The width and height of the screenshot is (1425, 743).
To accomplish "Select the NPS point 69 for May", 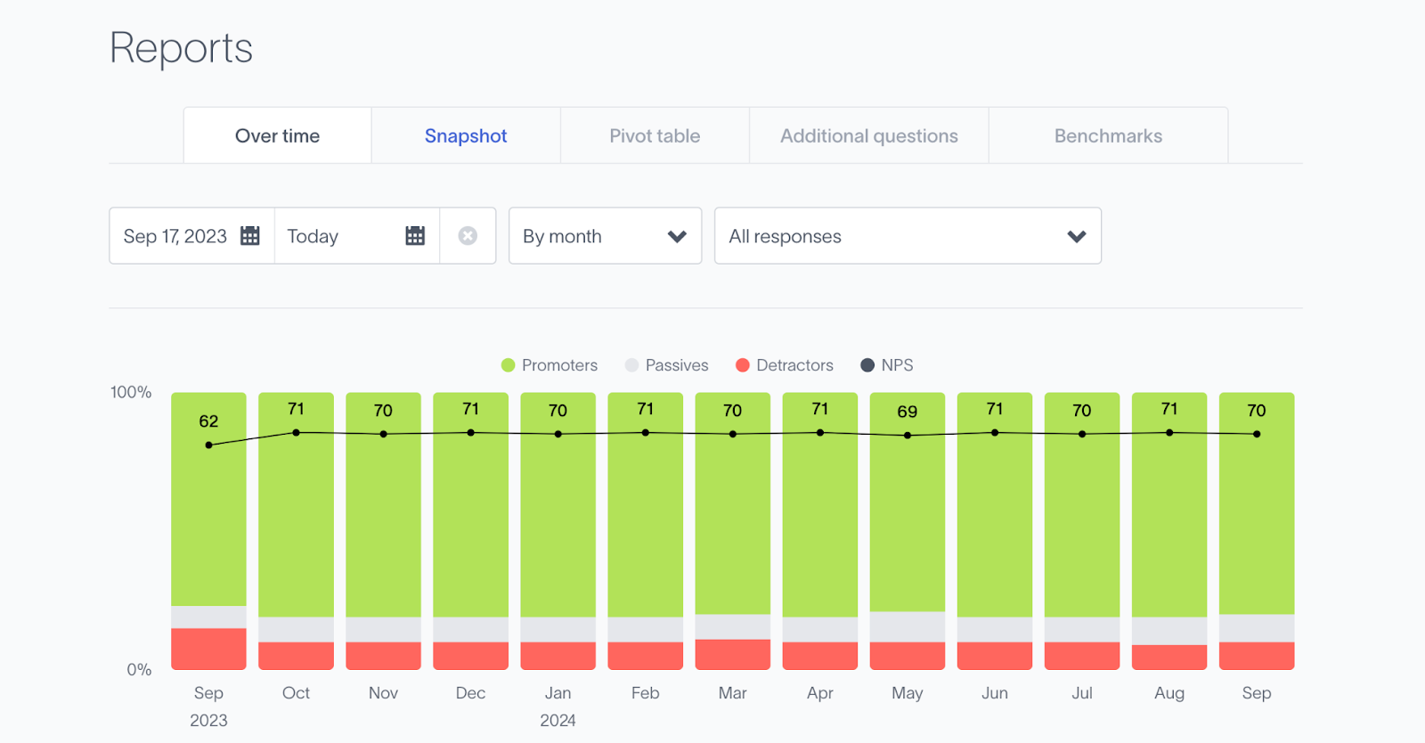I will 908,436.
